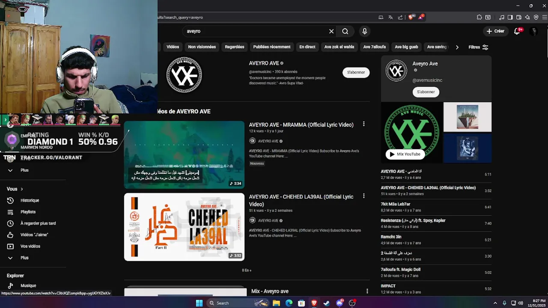
Task: Open options menu for CHEHED LA39AL video
Action: click(x=363, y=196)
